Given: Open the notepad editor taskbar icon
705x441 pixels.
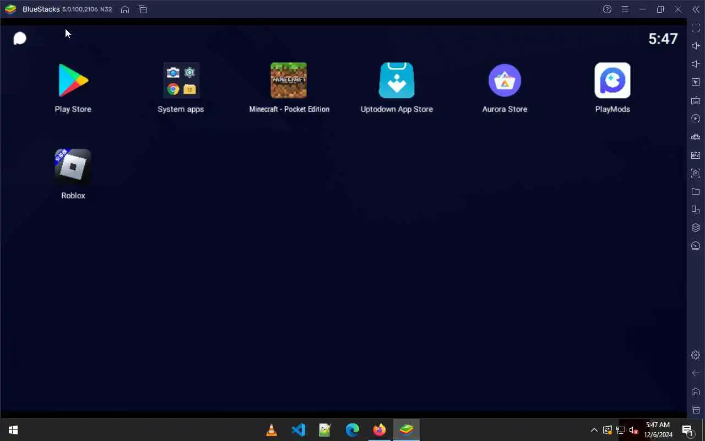Looking at the screenshot, I should (325, 430).
